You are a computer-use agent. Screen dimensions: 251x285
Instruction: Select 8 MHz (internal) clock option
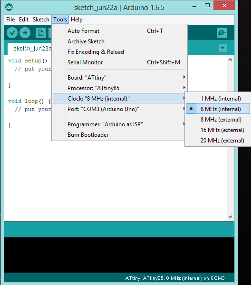218,109
